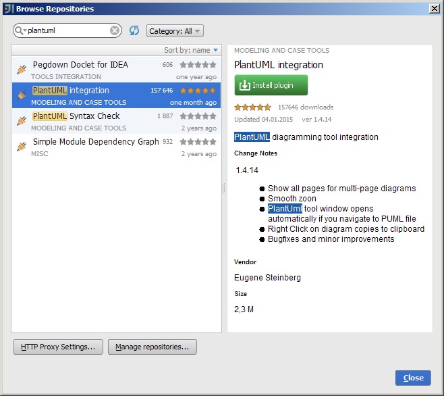
Task: Select PlantUML integration plugin row
Action: coord(116,95)
